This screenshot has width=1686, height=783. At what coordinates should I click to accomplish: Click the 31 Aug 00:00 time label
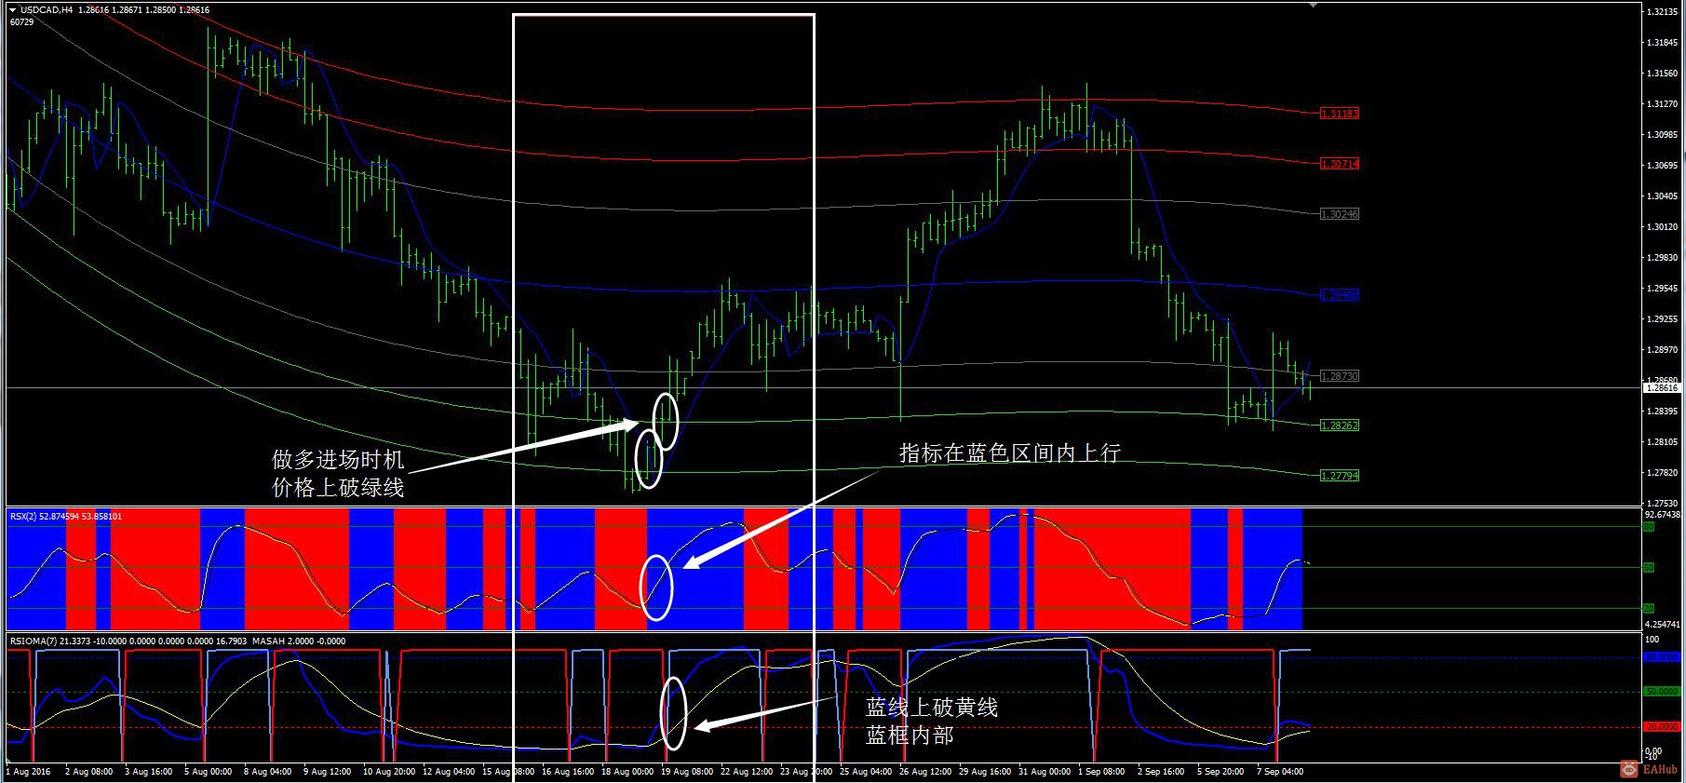[x=1045, y=772]
